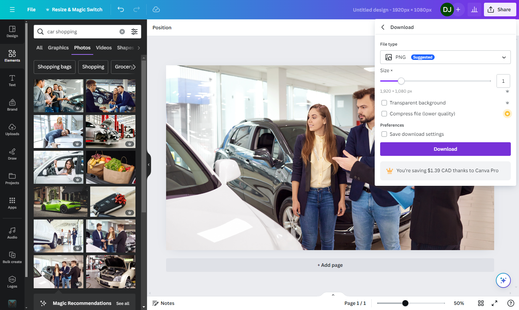Switch to grid view of pages
Image resolution: width=519 pixels, height=310 pixels.
point(481,303)
